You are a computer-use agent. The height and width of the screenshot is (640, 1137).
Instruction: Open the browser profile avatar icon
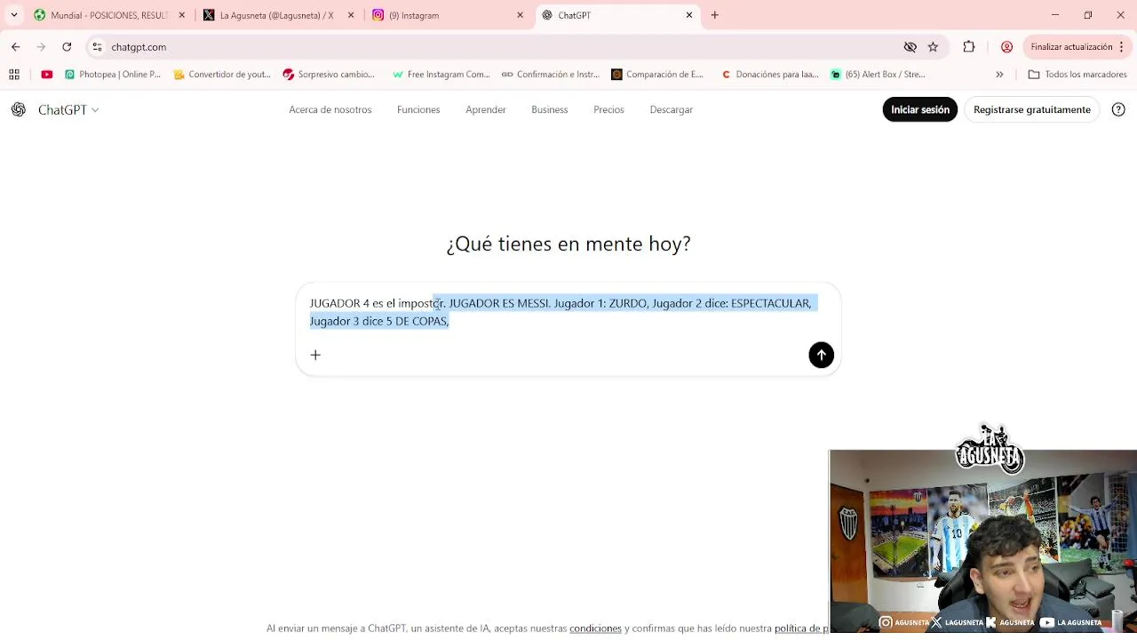(x=1006, y=47)
